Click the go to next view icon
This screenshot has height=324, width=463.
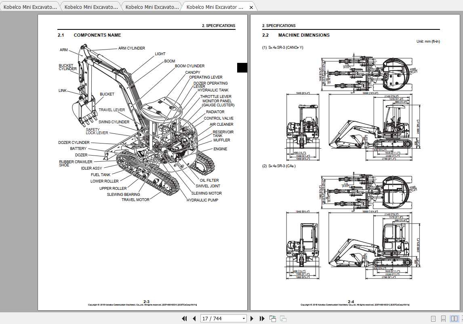coord(283,318)
